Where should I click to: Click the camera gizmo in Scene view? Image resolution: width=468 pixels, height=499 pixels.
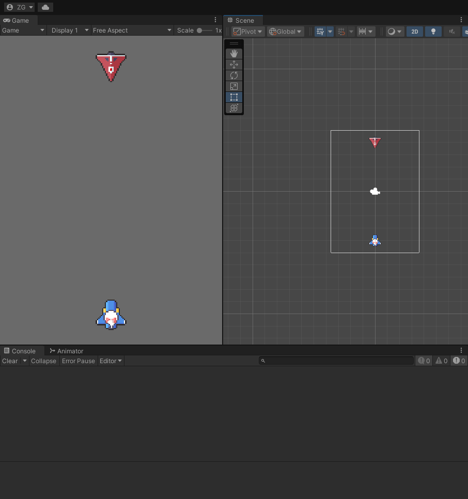[x=375, y=191]
